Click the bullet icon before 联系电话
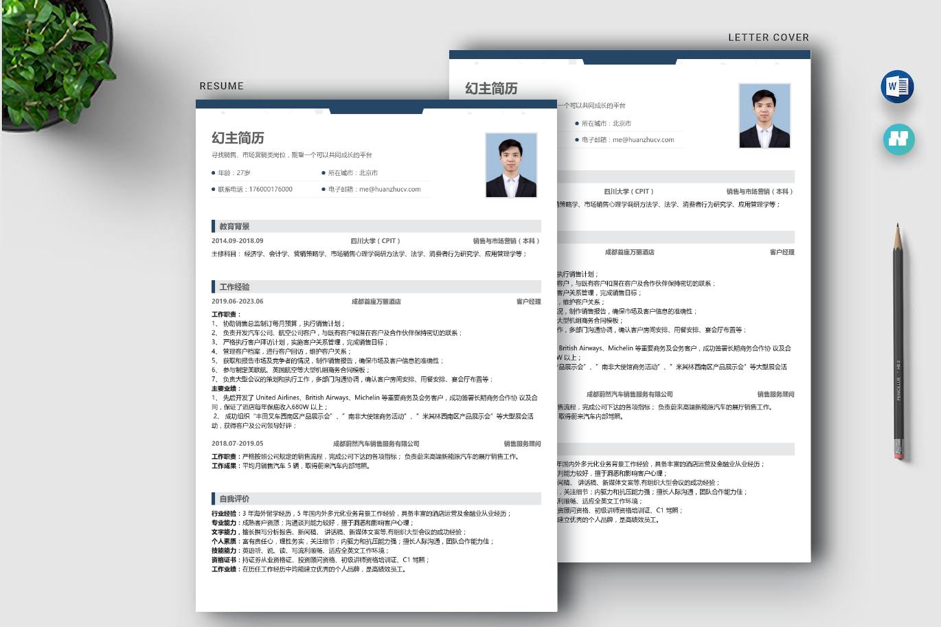The image size is (941, 627). (212, 189)
